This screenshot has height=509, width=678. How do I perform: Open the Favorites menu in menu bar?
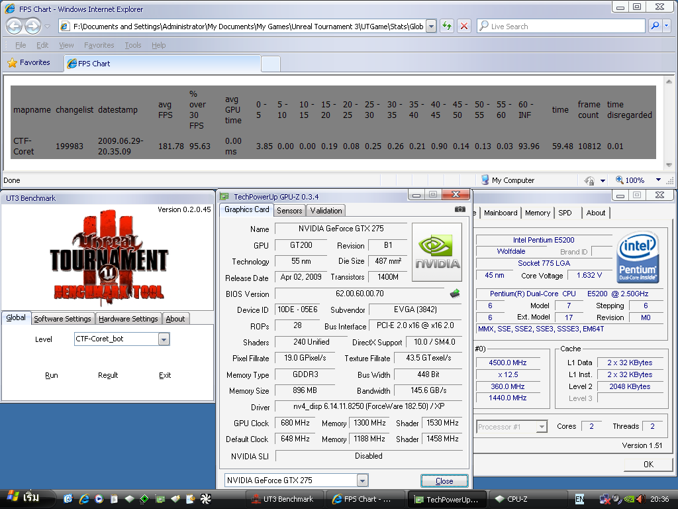tap(99, 45)
